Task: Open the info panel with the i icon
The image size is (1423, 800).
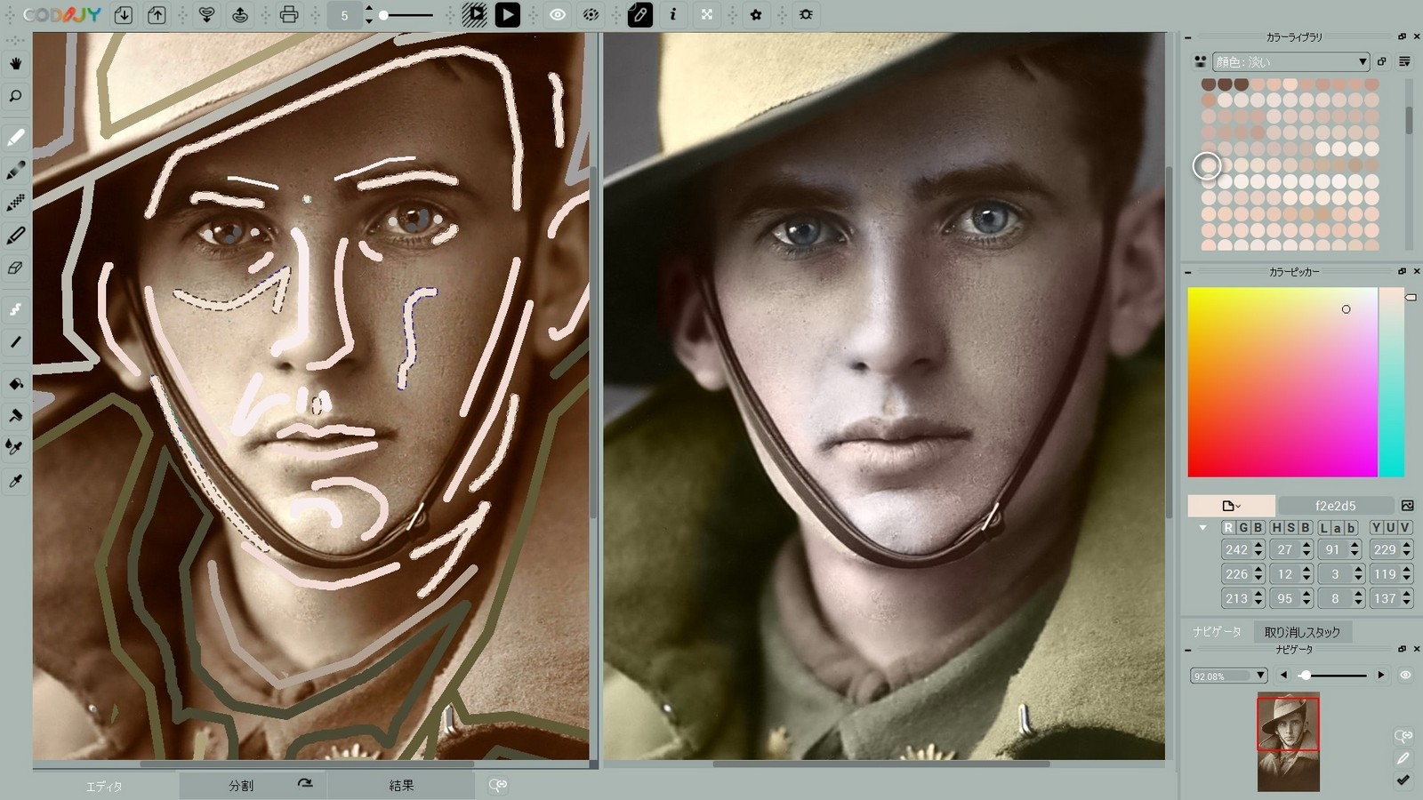Action: 673,15
